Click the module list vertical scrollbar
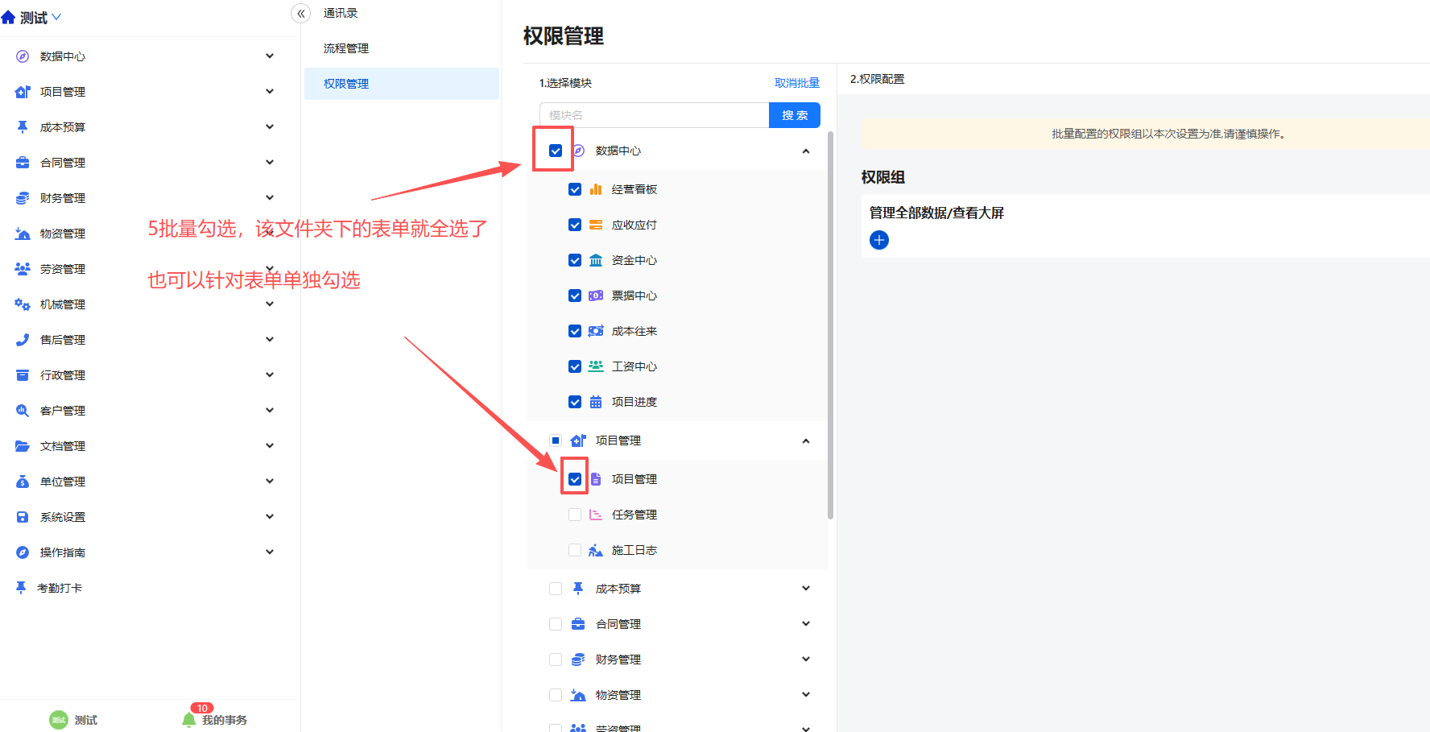Screen dimensions: 1430x732 click(830, 322)
